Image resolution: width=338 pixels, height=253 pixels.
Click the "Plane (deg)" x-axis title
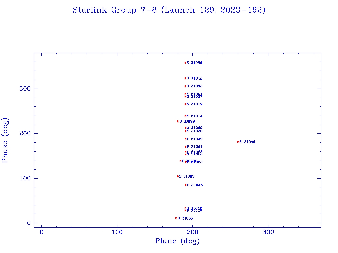pyautogui.click(x=178, y=241)
